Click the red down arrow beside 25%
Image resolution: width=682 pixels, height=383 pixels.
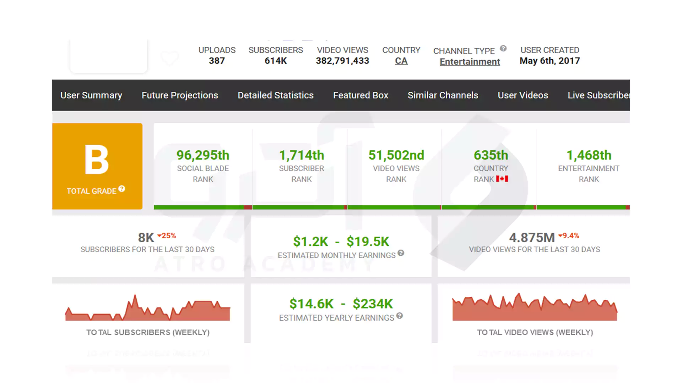coord(159,235)
